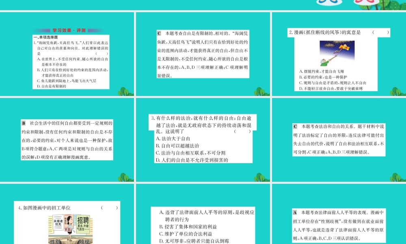Click option text C. 鱼儿能跃到陆地上

pyautogui.click(x=67, y=81)
